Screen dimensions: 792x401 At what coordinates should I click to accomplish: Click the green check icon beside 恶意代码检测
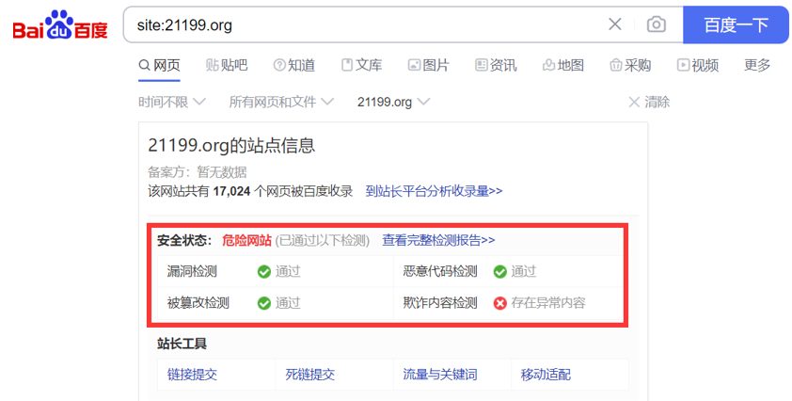(500, 272)
